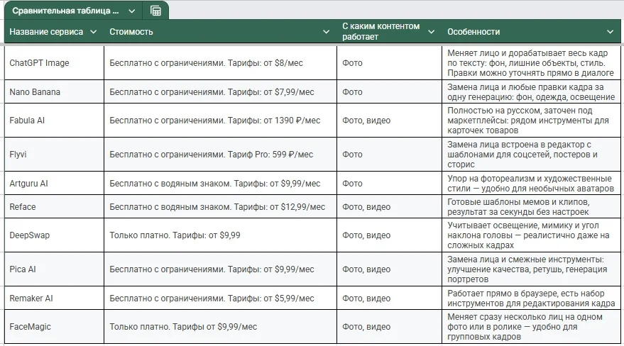Click the price cell with от $12,99/мес

[x=221, y=206]
